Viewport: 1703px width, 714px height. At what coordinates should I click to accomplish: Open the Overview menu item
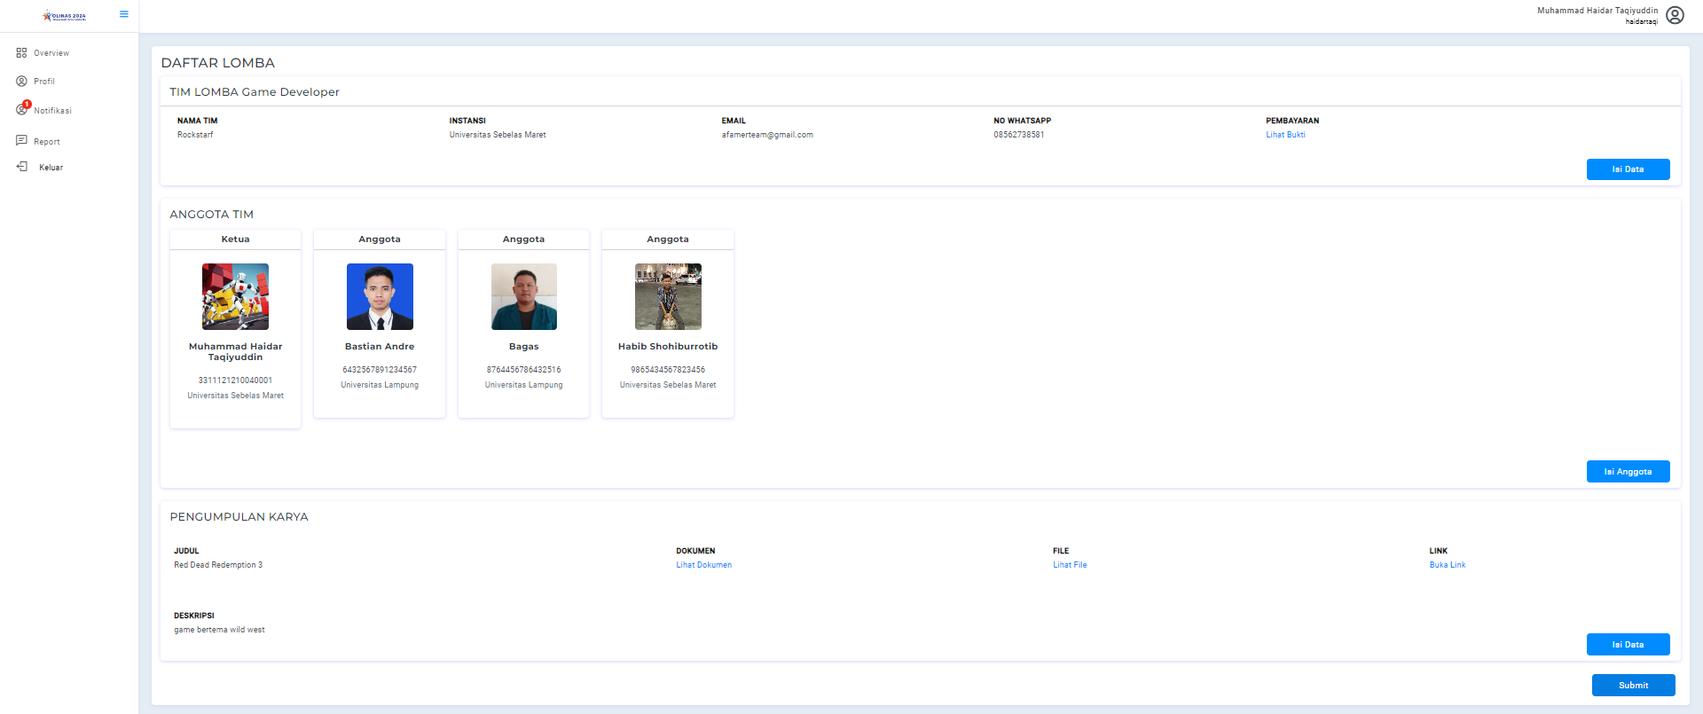(51, 53)
